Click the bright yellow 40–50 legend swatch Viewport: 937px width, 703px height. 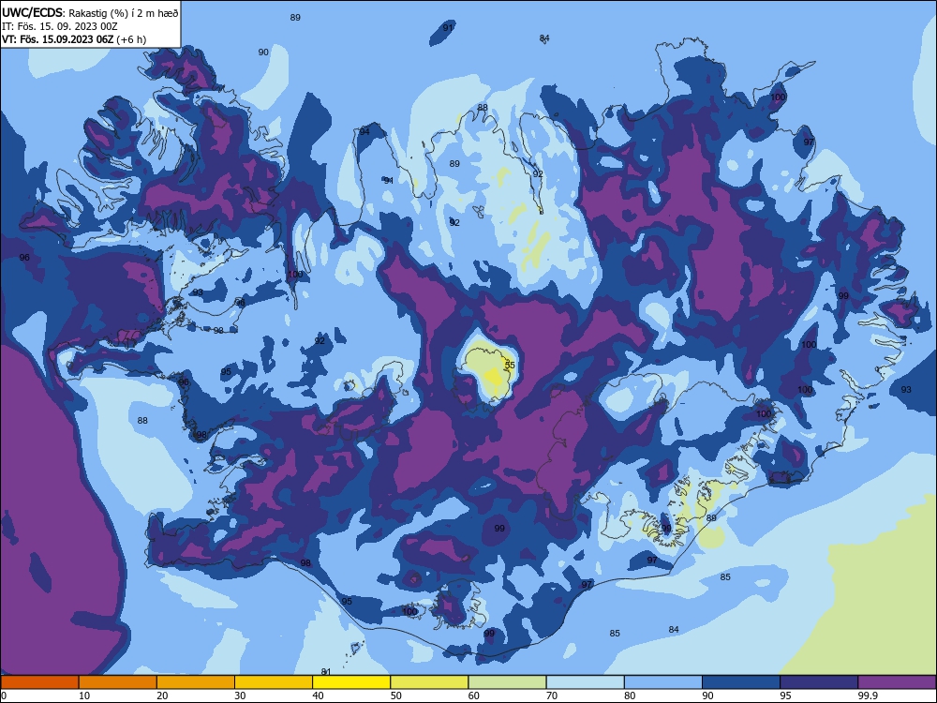pyautogui.click(x=351, y=682)
